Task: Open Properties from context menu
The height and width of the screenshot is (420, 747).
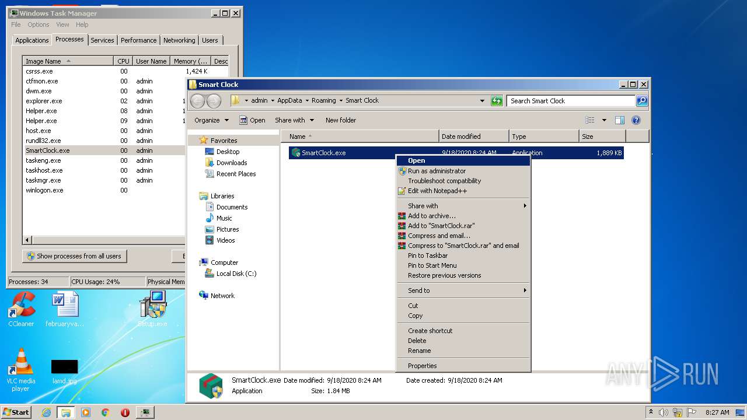Action: 463,366
